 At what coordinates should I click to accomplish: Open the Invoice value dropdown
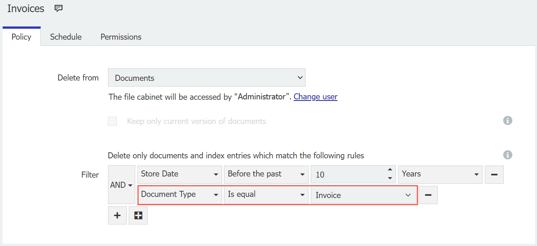[x=363, y=195]
